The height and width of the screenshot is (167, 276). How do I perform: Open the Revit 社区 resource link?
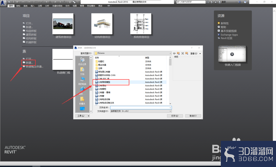225,38
